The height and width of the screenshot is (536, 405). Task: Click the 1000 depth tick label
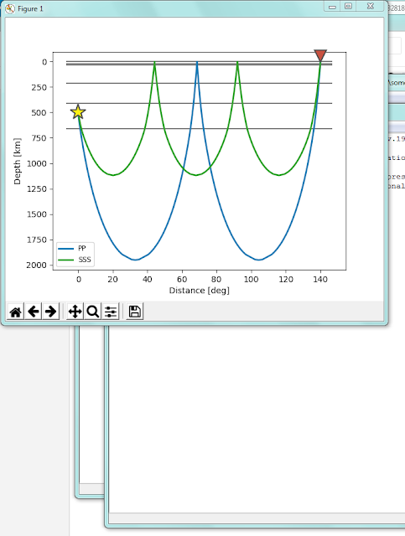(36, 164)
